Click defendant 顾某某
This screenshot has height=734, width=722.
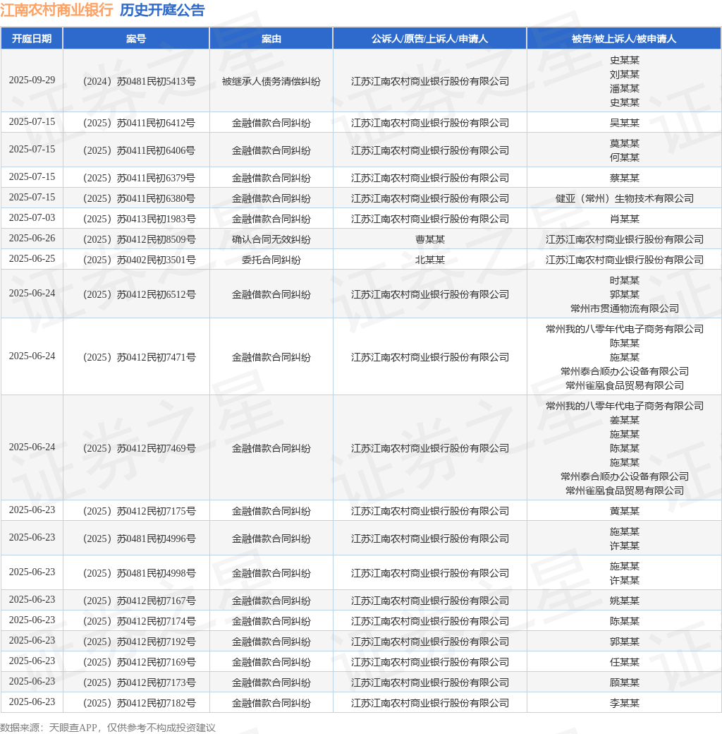pos(624,683)
